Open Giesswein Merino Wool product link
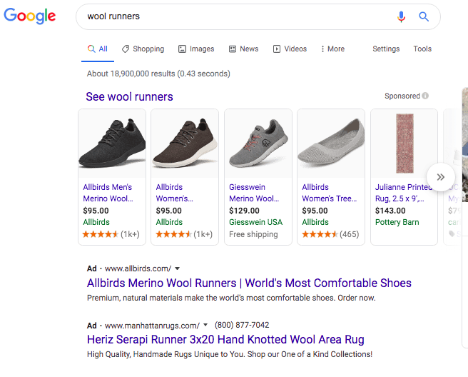 point(254,193)
